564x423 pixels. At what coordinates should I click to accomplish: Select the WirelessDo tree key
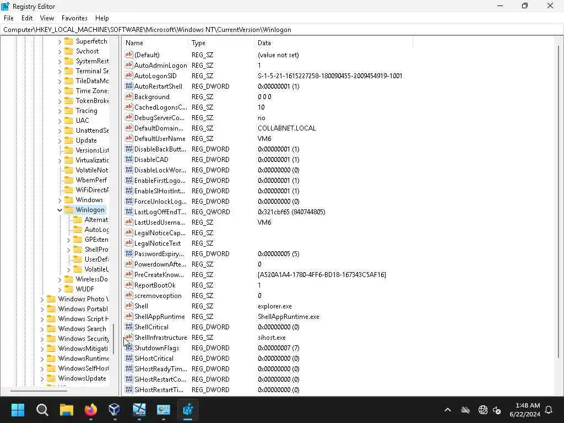click(x=91, y=279)
